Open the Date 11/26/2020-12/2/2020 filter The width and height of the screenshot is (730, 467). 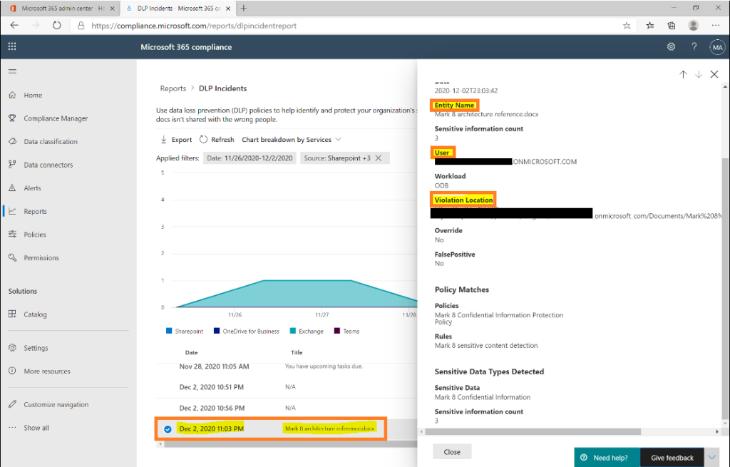tap(250, 158)
